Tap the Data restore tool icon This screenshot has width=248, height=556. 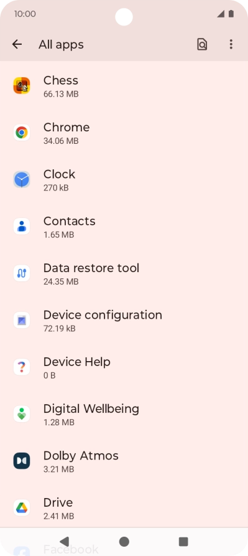tap(22, 273)
